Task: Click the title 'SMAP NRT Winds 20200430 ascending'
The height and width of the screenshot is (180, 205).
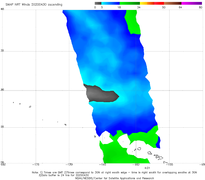Action: [x=34, y=4]
